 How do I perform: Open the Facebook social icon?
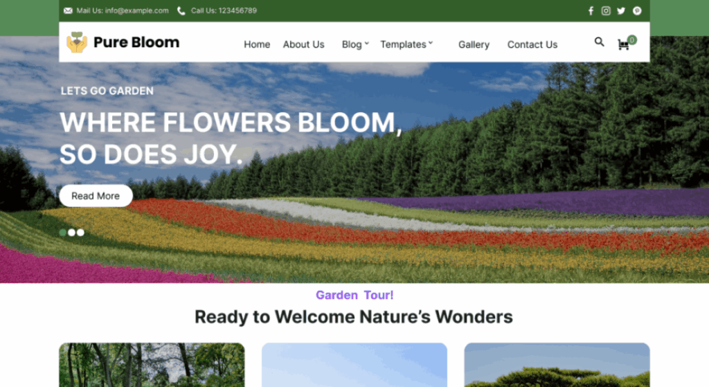point(591,11)
